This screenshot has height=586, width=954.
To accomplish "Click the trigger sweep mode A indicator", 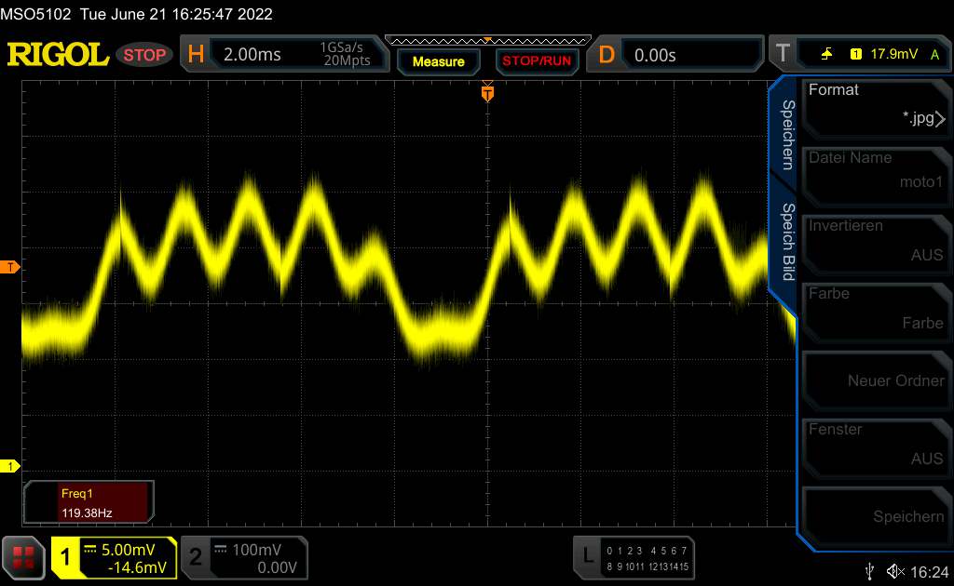I will (935, 55).
